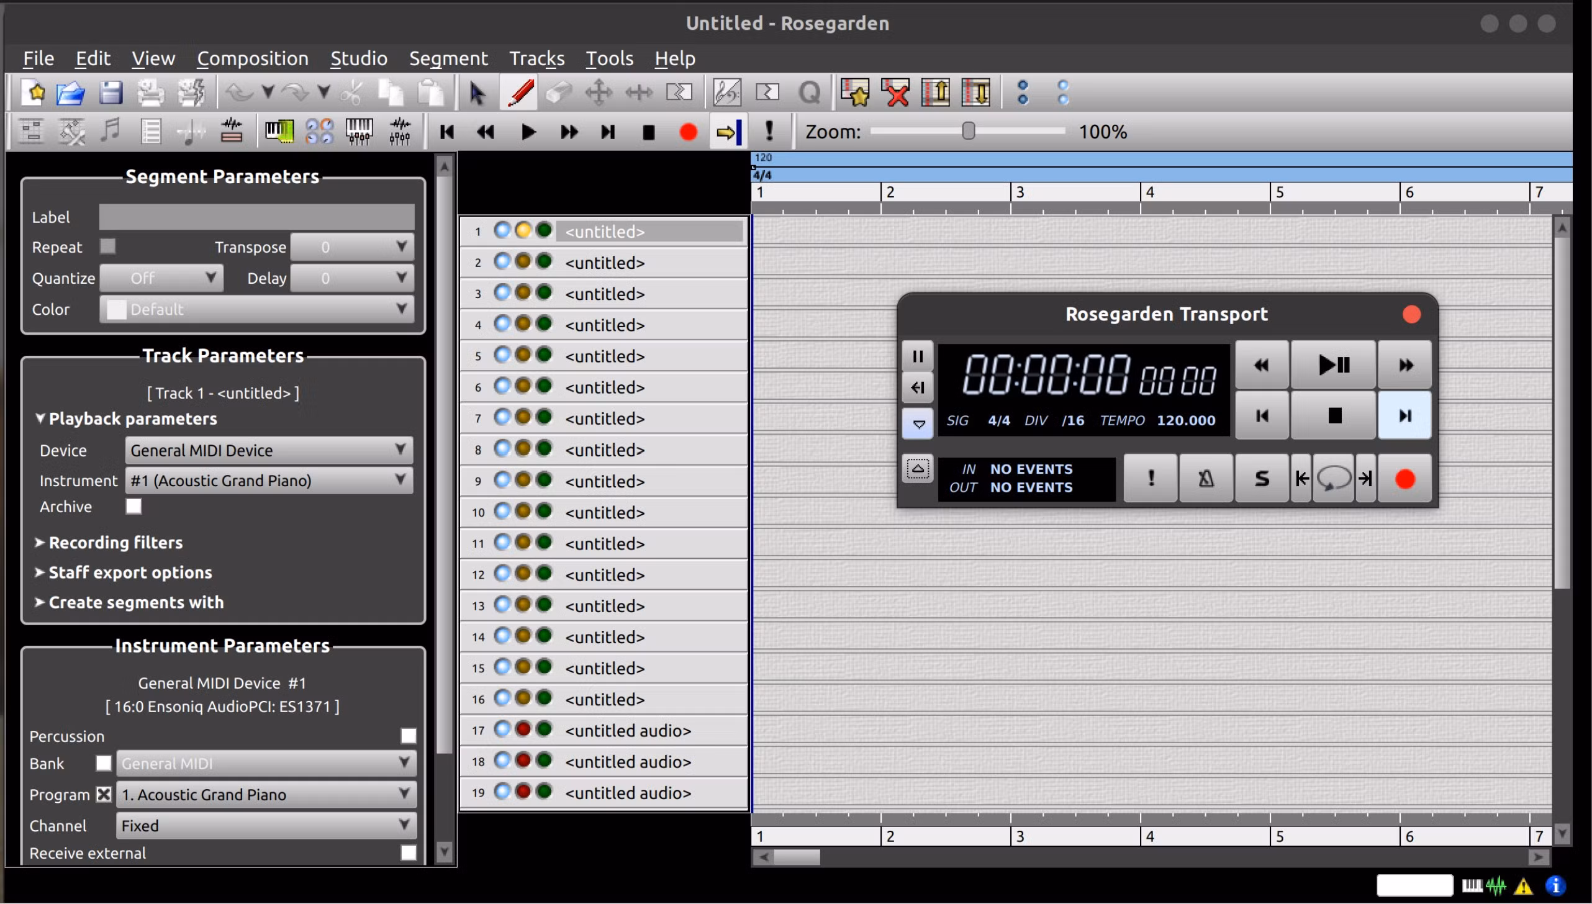1592x904 pixels.
Task: Select the horizontal Resize tool
Action: pos(639,93)
